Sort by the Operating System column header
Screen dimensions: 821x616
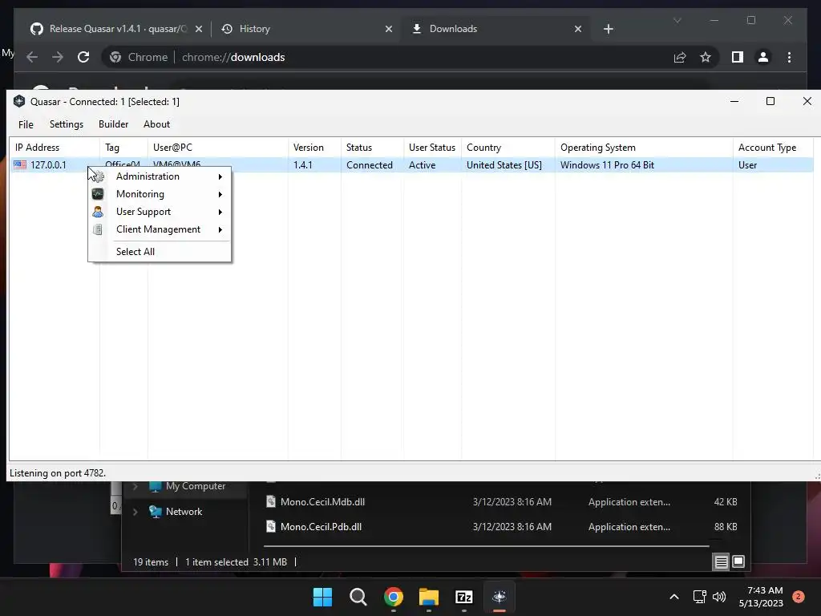pyautogui.click(x=644, y=148)
